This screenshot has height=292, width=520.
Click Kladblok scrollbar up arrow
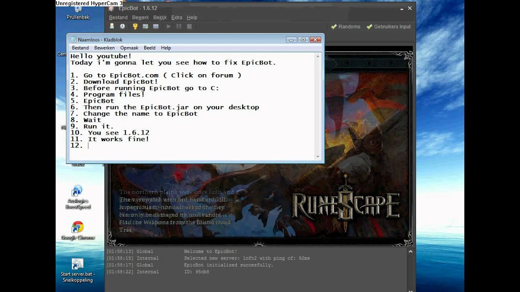tap(318, 56)
